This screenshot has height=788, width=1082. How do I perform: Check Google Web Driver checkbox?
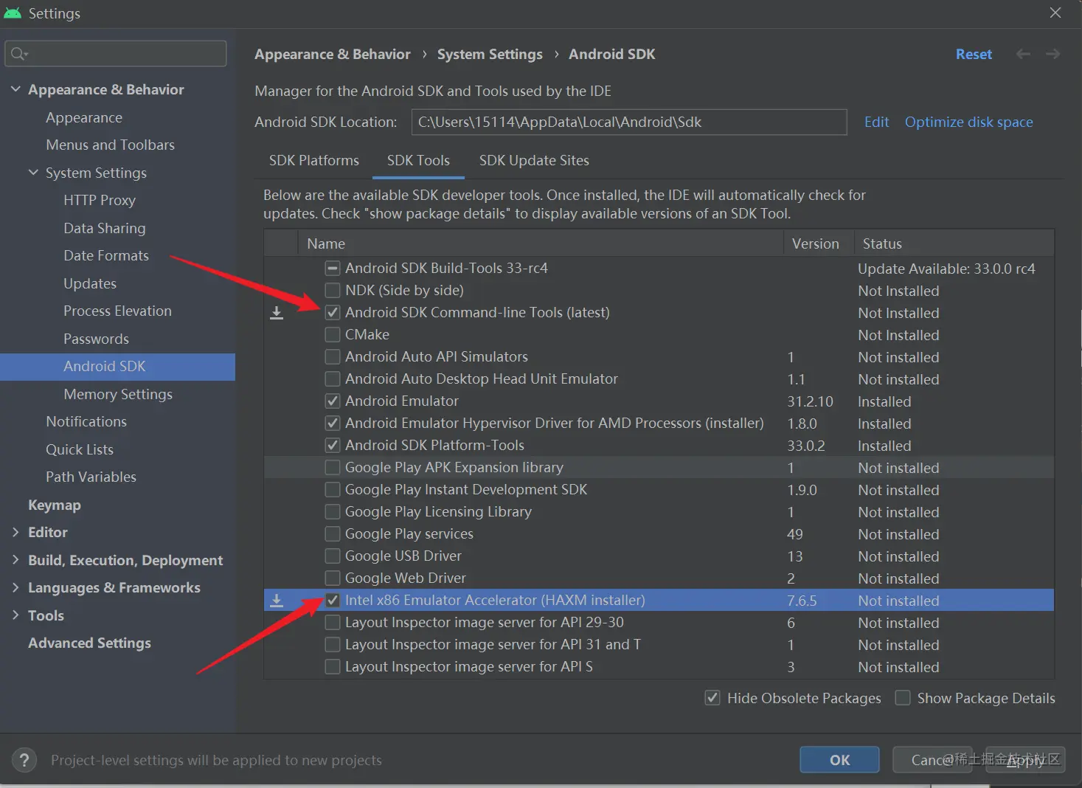tap(333, 578)
